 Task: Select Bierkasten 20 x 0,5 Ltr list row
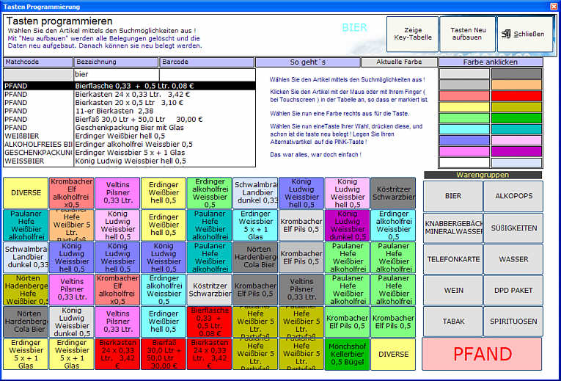coord(130,103)
